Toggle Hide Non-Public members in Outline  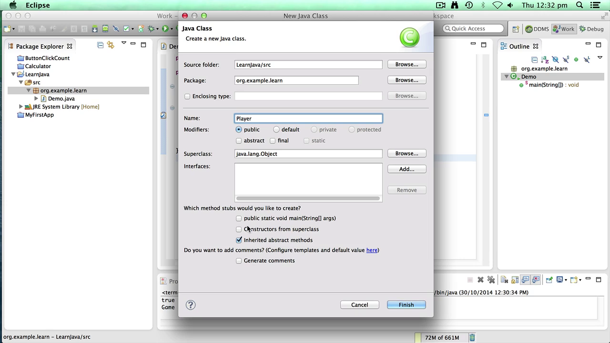coord(576,60)
